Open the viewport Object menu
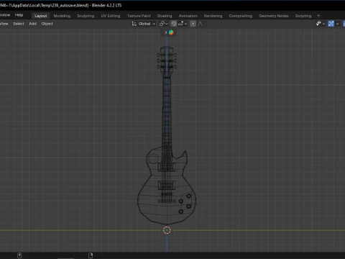This screenshot has width=345, height=259. point(47,24)
